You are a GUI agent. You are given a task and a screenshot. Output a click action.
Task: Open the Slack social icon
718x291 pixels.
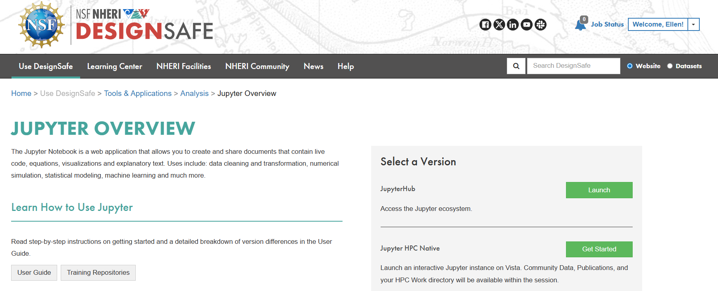click(x=541, y=25)
